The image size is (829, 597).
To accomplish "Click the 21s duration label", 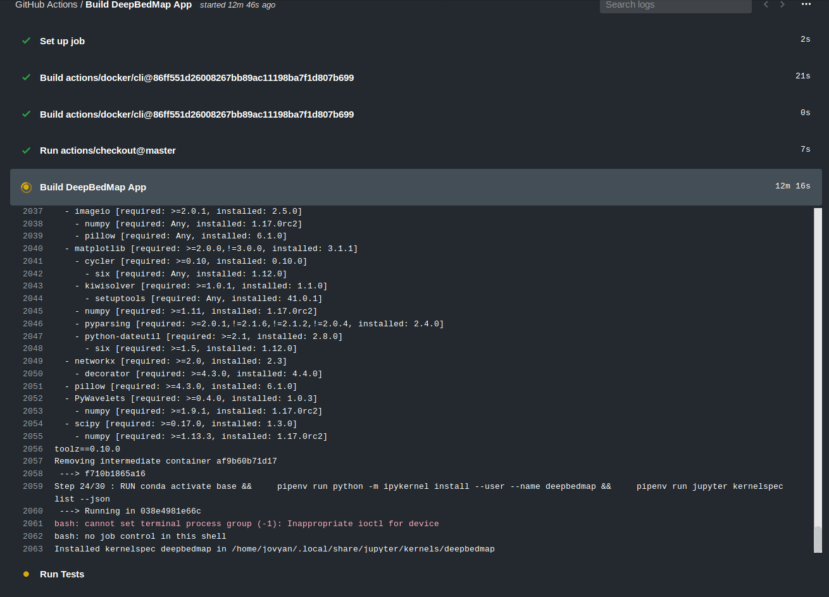I will tap(803, 76).
